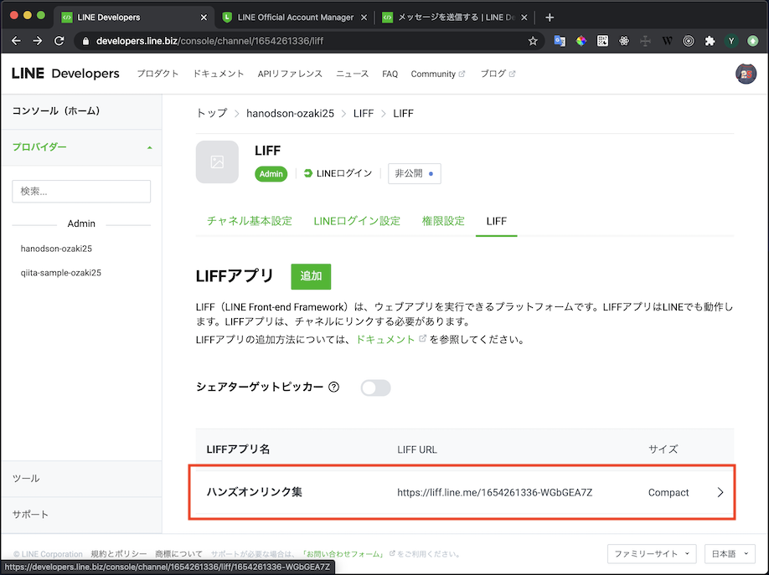Open the 日本語 language dropdown
The width and height of the screenshot is (769, 575).
pos(730,554)
